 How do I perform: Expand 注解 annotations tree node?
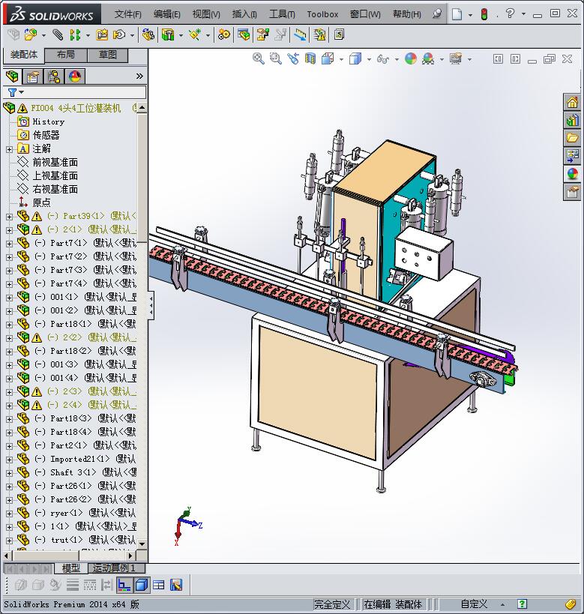(10, 149)
